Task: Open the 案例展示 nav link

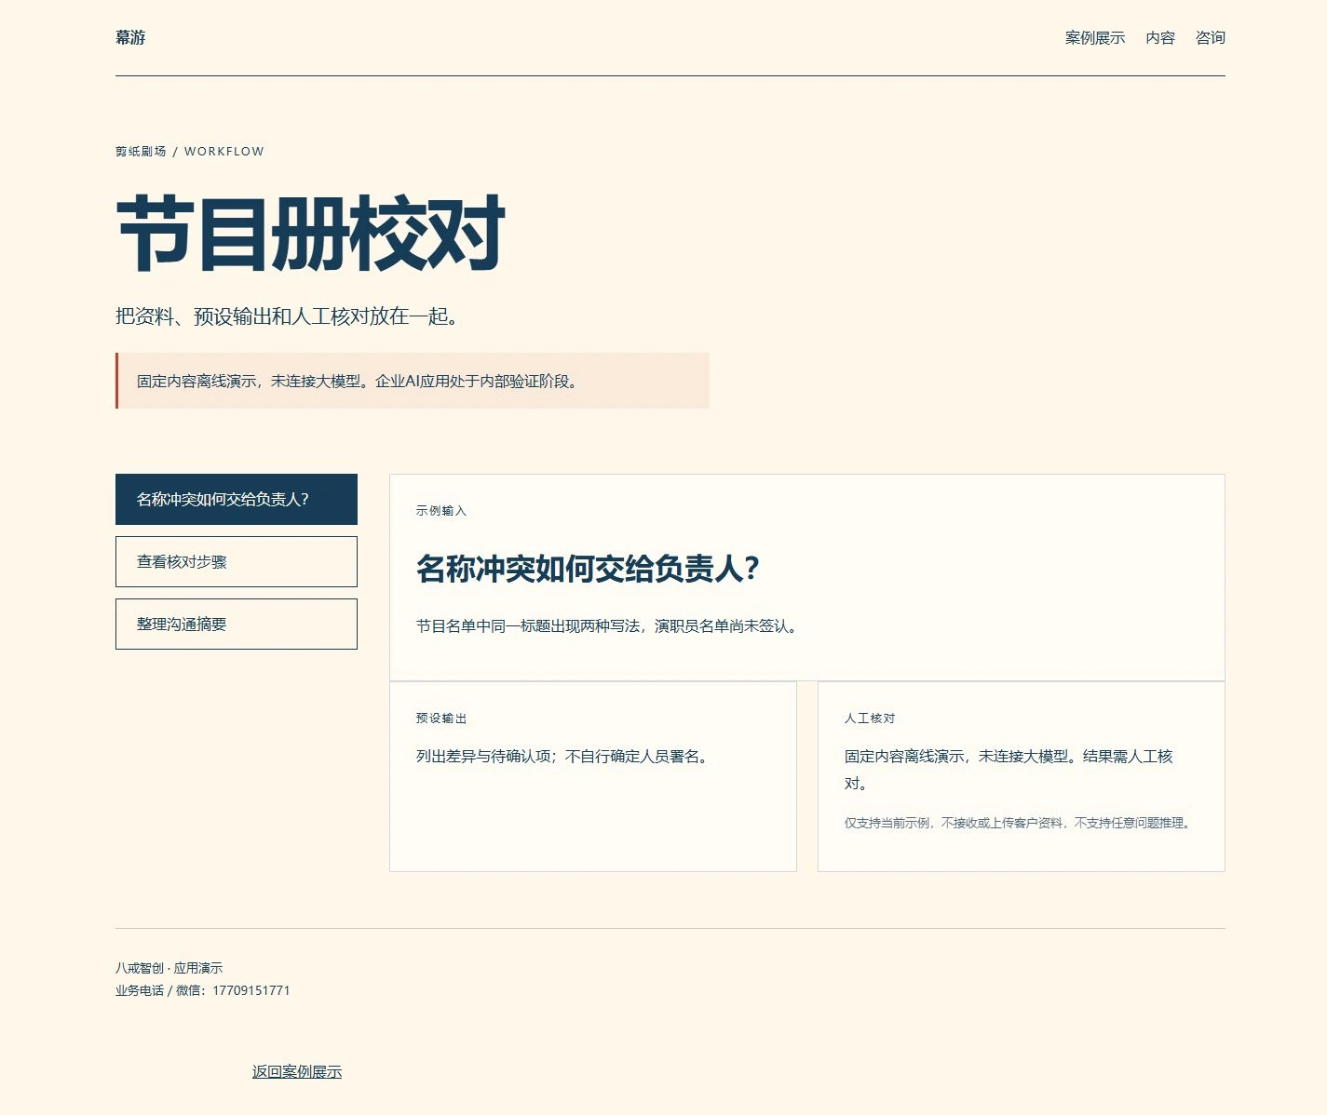Action: pos(1095,38)
